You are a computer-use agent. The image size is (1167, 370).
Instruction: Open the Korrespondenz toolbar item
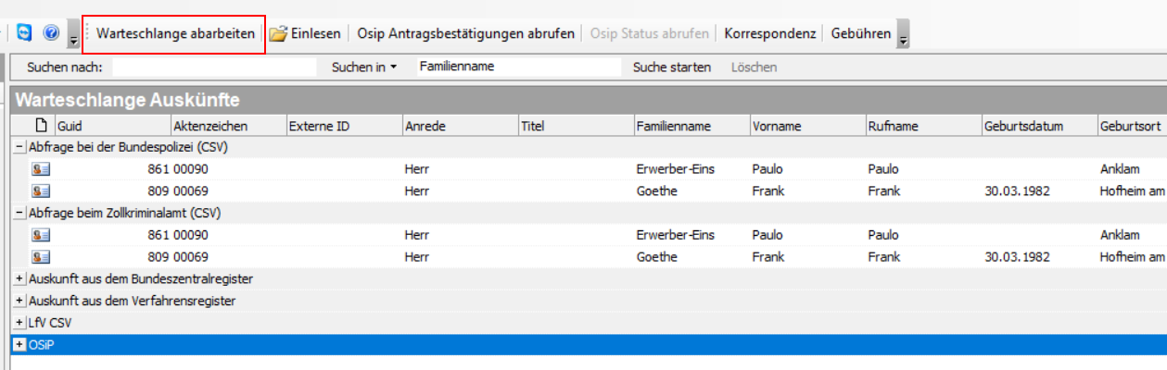pyautogui.click(x=769, y=33)
